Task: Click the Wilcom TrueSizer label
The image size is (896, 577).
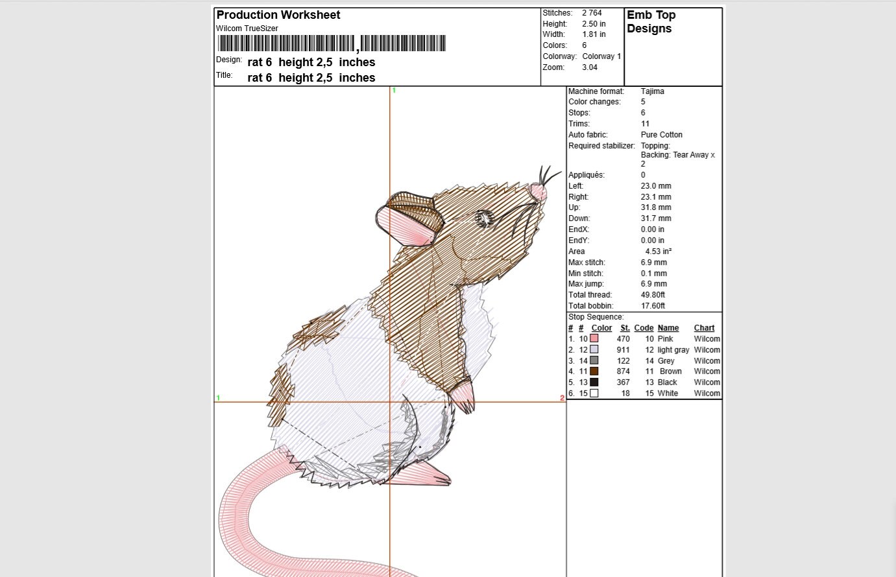Action: pos(247,28)
